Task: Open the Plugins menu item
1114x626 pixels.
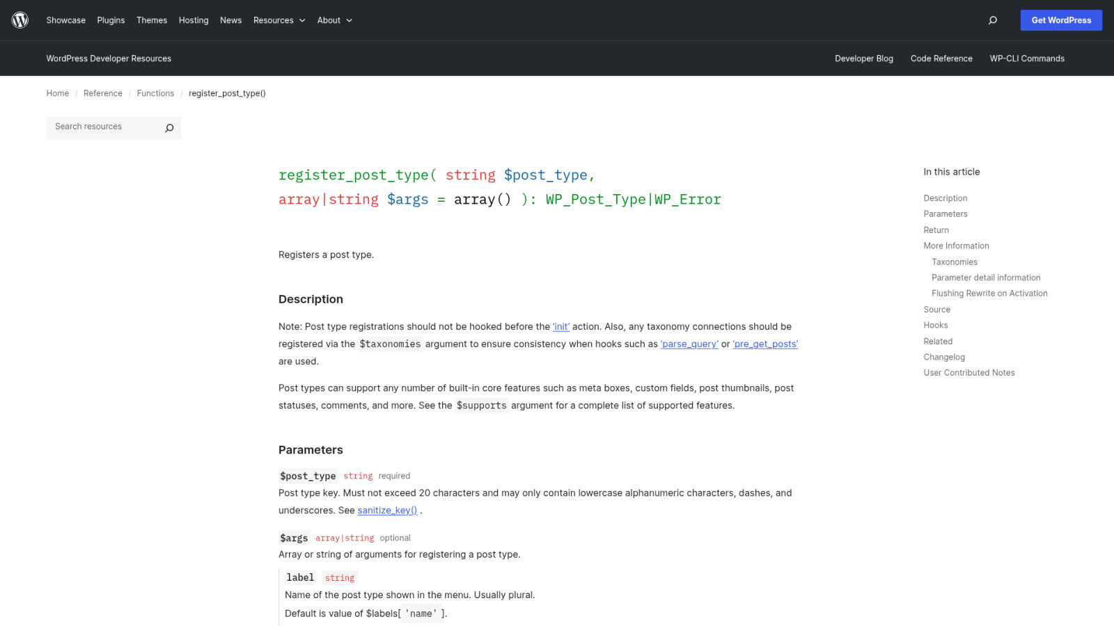Action: click(x=111, y=20)
